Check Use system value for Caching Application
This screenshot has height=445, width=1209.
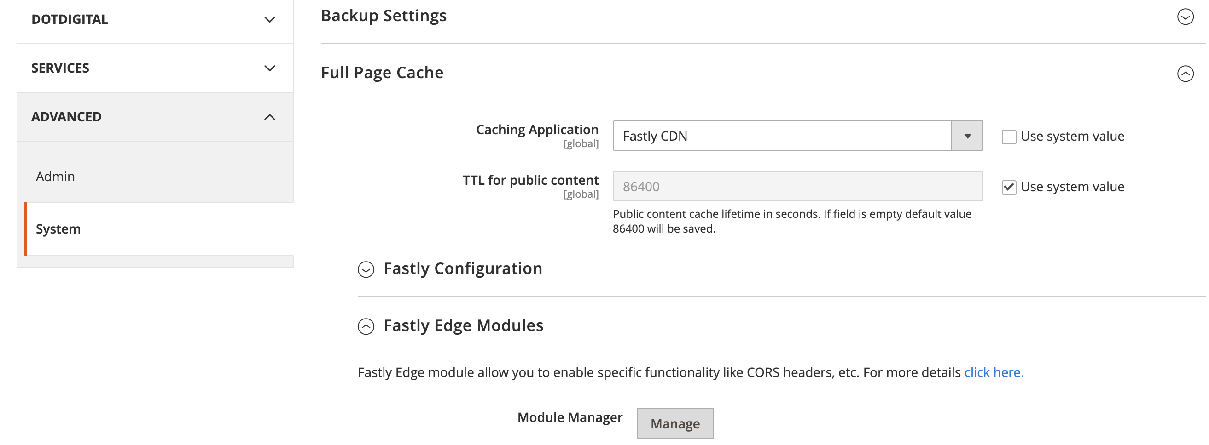pos(1009,137)
